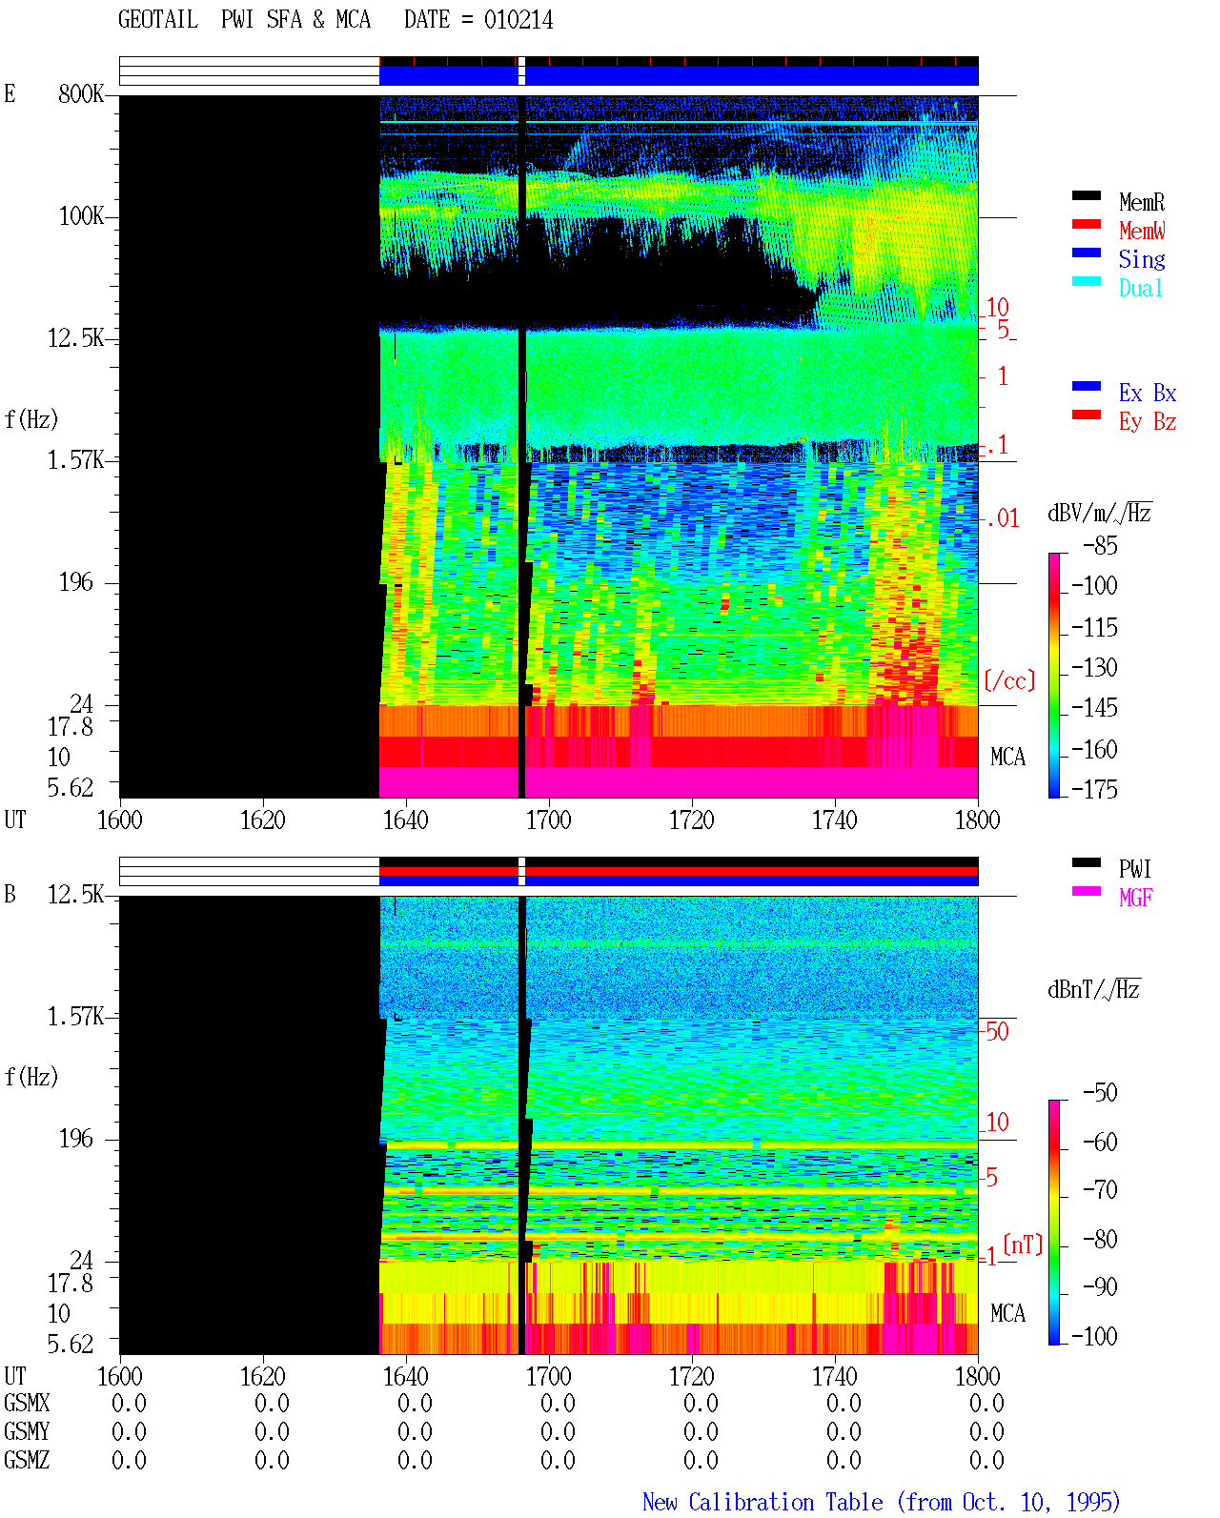Click the red MemW legend swatch
The width and height of the screenshot is (1220, 1518).
tap(1087, 225)
